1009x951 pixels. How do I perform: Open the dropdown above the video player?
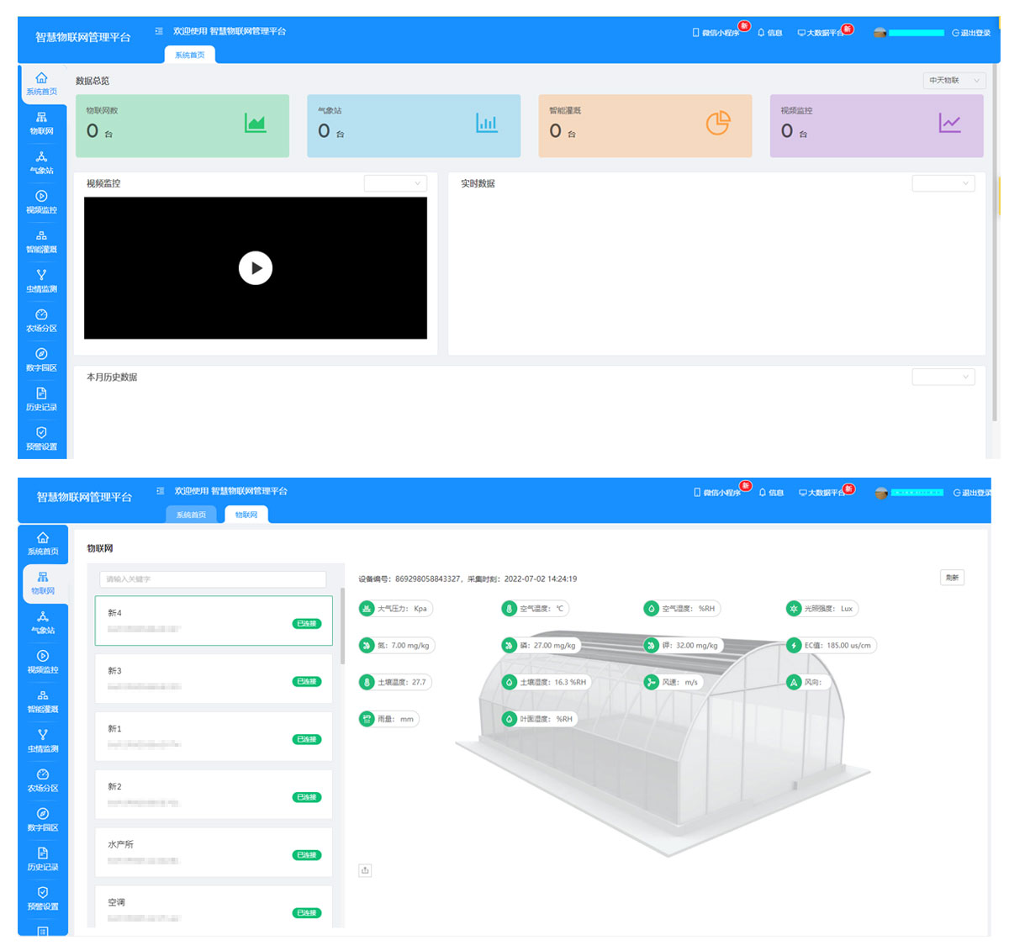point(395,183)
